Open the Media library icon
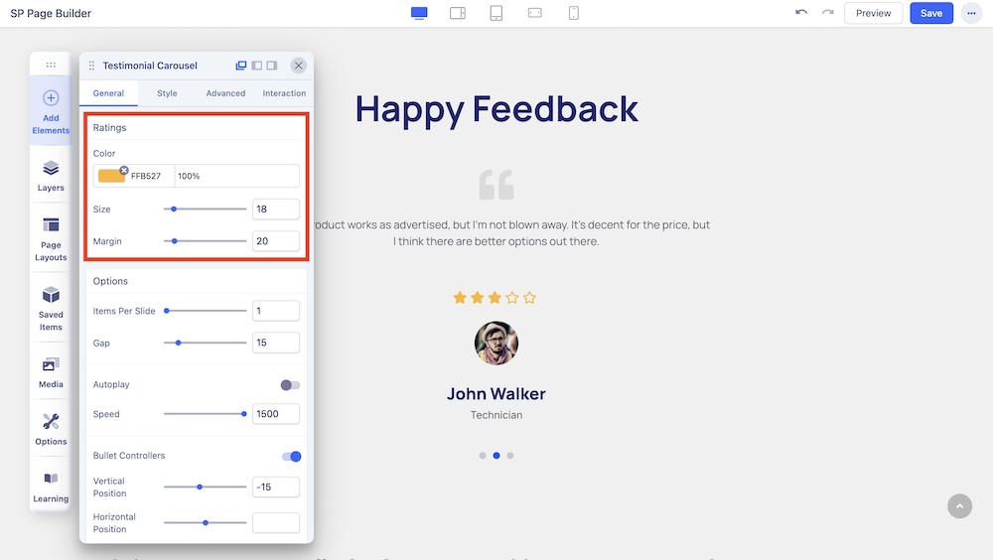The width and height of the screenshot is (993, 560). click(x=51, y=371)
